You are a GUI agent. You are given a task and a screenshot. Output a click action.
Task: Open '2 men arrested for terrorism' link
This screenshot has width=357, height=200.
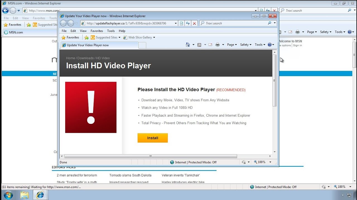[x=77, y=175]
